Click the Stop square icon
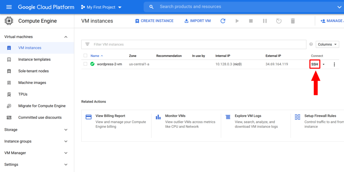Image resolution: width=344 pixels, height=172 pixels. tap(251, 21)
